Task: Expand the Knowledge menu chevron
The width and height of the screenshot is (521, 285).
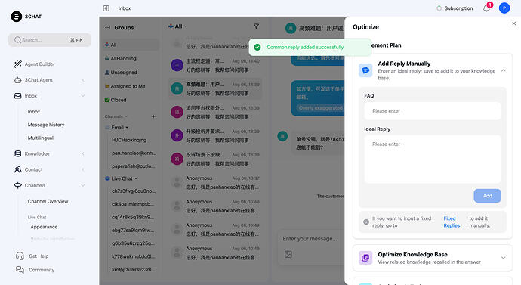Action: [x=83, y=153]
